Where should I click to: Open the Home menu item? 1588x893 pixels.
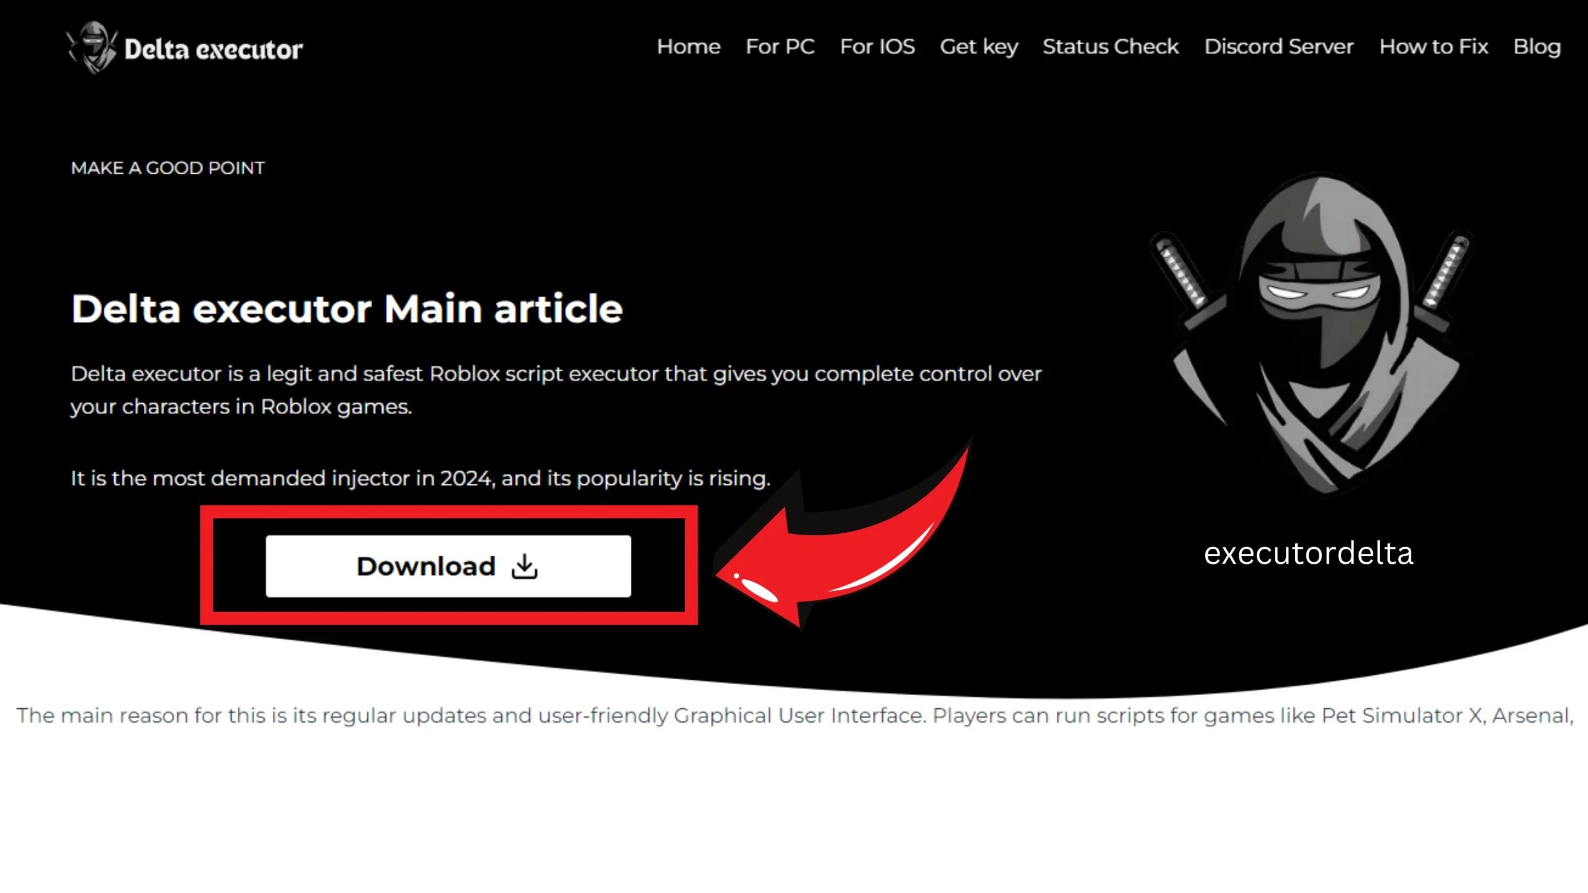(689, 47)
